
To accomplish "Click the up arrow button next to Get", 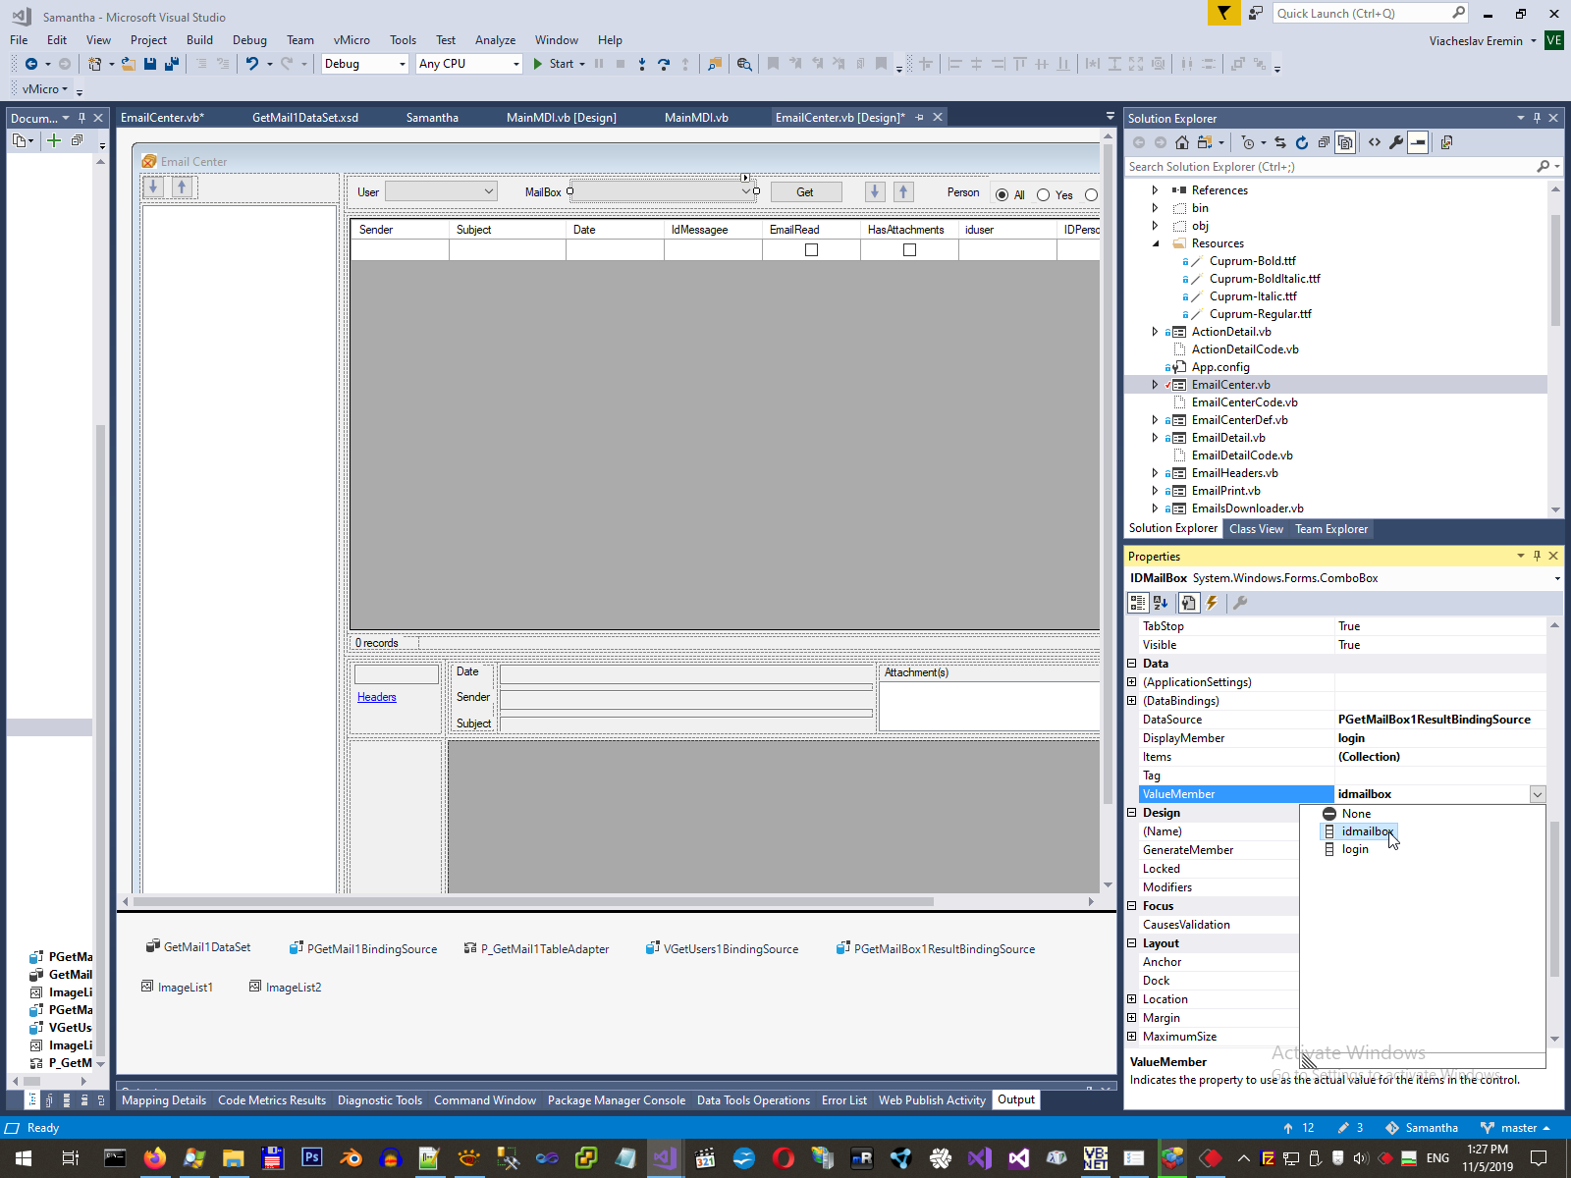I will (x=904, y=191).
